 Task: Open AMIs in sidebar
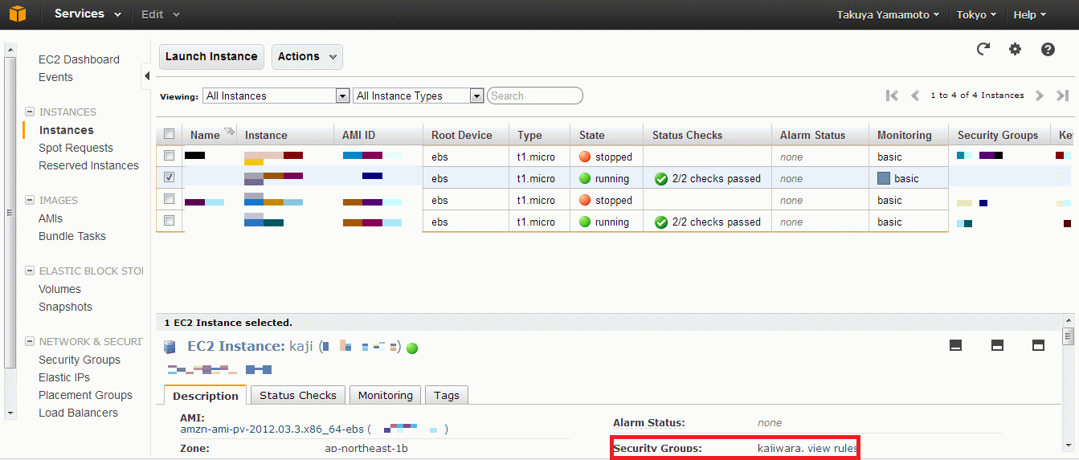click(51, 218)
